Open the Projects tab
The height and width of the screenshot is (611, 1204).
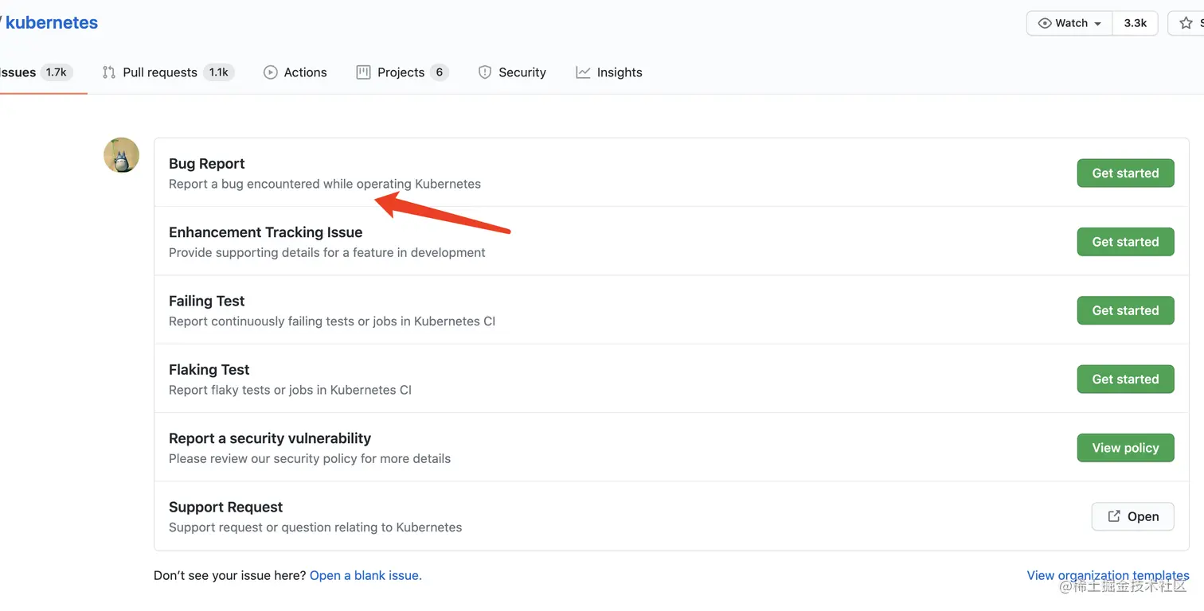(x=402, y=72)
